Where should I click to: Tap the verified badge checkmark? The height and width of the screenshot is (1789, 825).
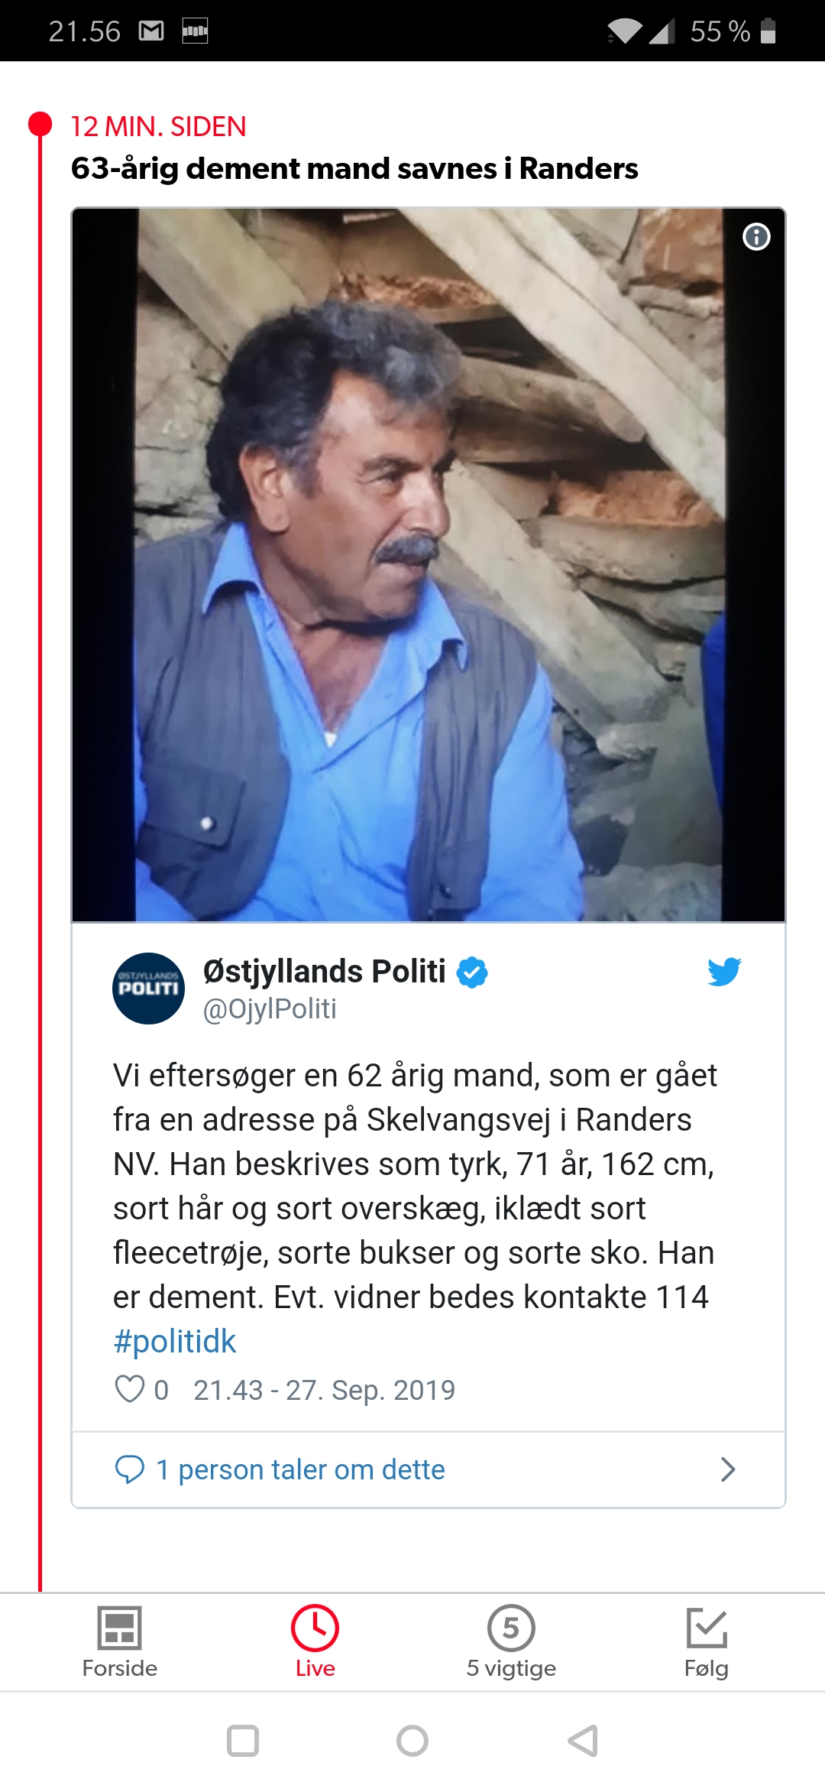click(x=472, y=972)
